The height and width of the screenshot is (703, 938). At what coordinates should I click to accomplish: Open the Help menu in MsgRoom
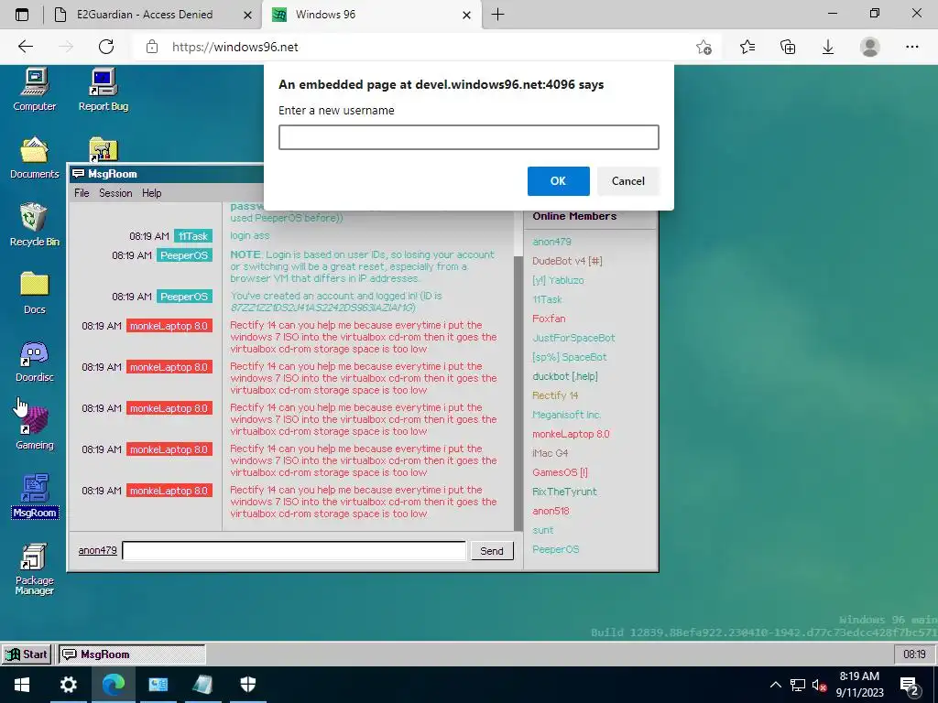click(151, 193)
